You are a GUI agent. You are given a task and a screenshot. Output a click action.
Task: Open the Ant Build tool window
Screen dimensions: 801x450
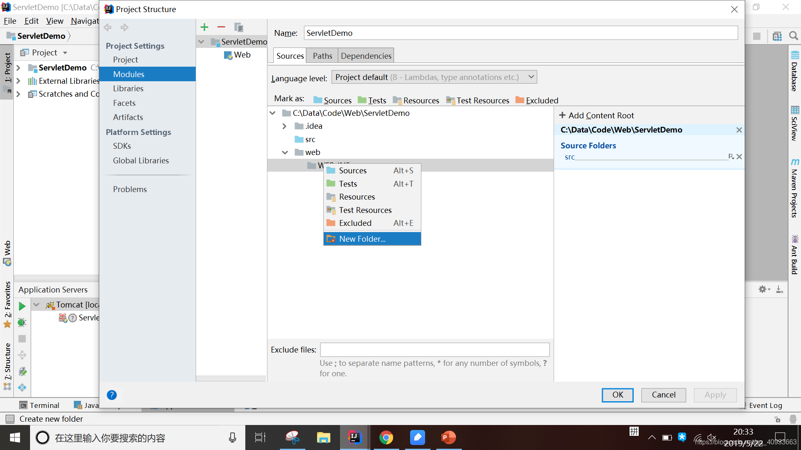click(x=795, y=255)
